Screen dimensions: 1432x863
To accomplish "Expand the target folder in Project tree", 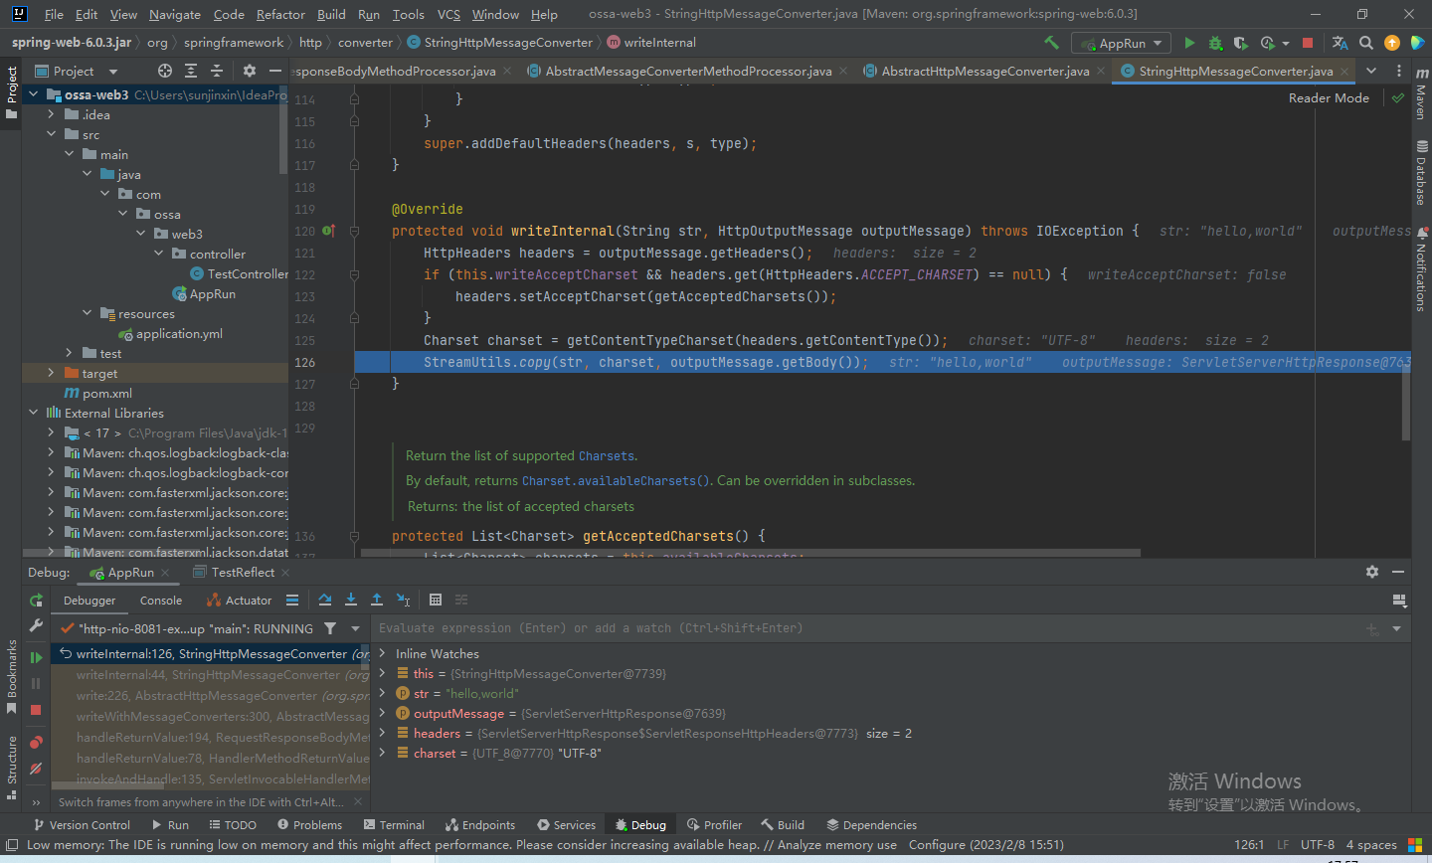I will point(51,373).
